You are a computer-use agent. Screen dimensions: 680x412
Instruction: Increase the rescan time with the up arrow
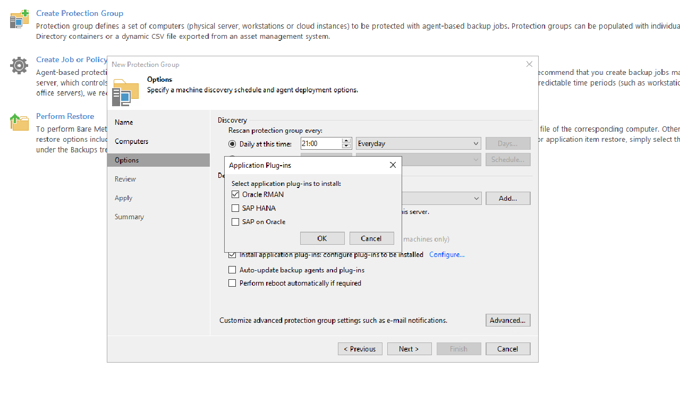pyautogui.click(x=346, y=141)
